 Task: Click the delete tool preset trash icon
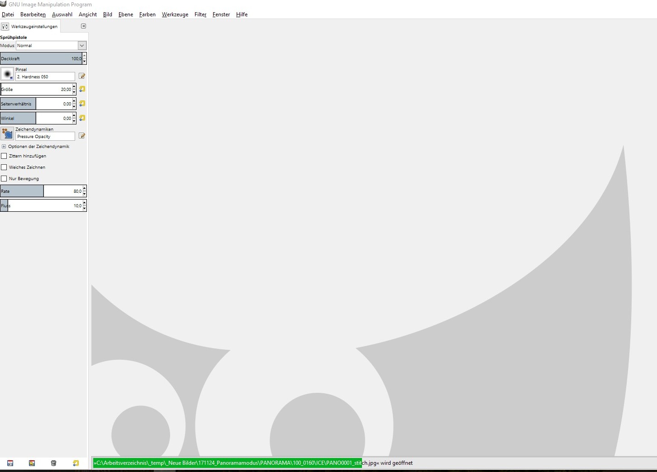click(53, 463)
